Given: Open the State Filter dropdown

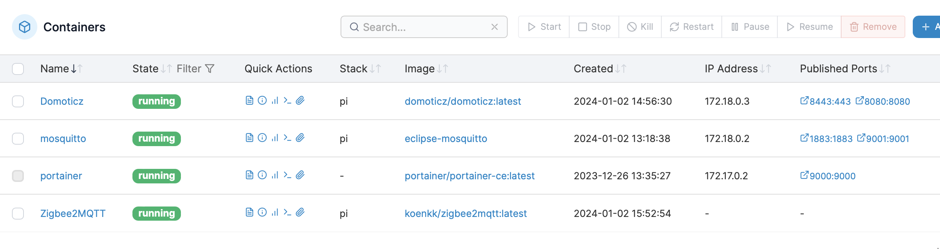Looking at the screenshot, I should 195,69.
